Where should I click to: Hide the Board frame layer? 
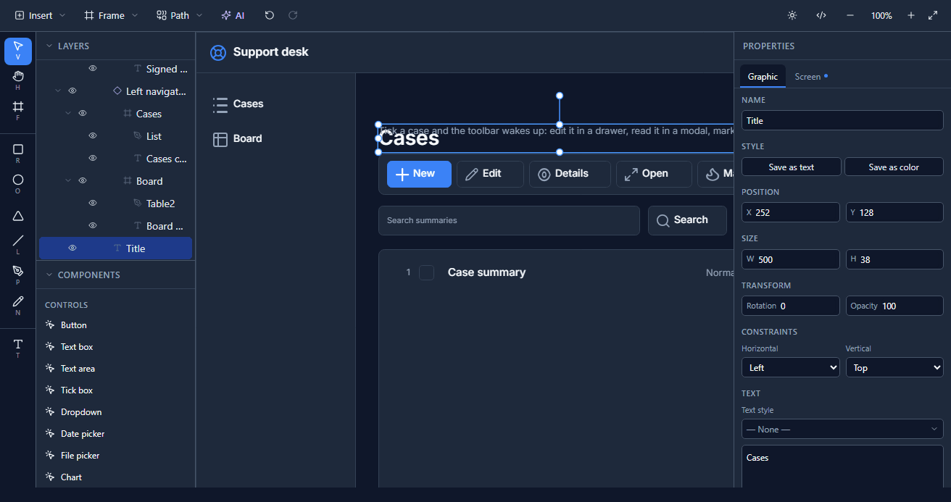point(83,181)
